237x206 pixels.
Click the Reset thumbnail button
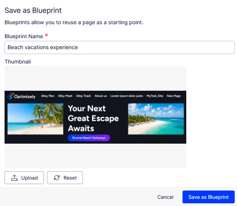click(65, 178)
